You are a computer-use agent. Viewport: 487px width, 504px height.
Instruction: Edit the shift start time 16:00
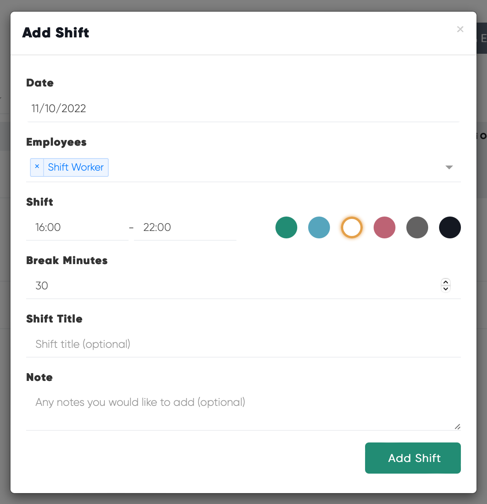tap(77, 227)
